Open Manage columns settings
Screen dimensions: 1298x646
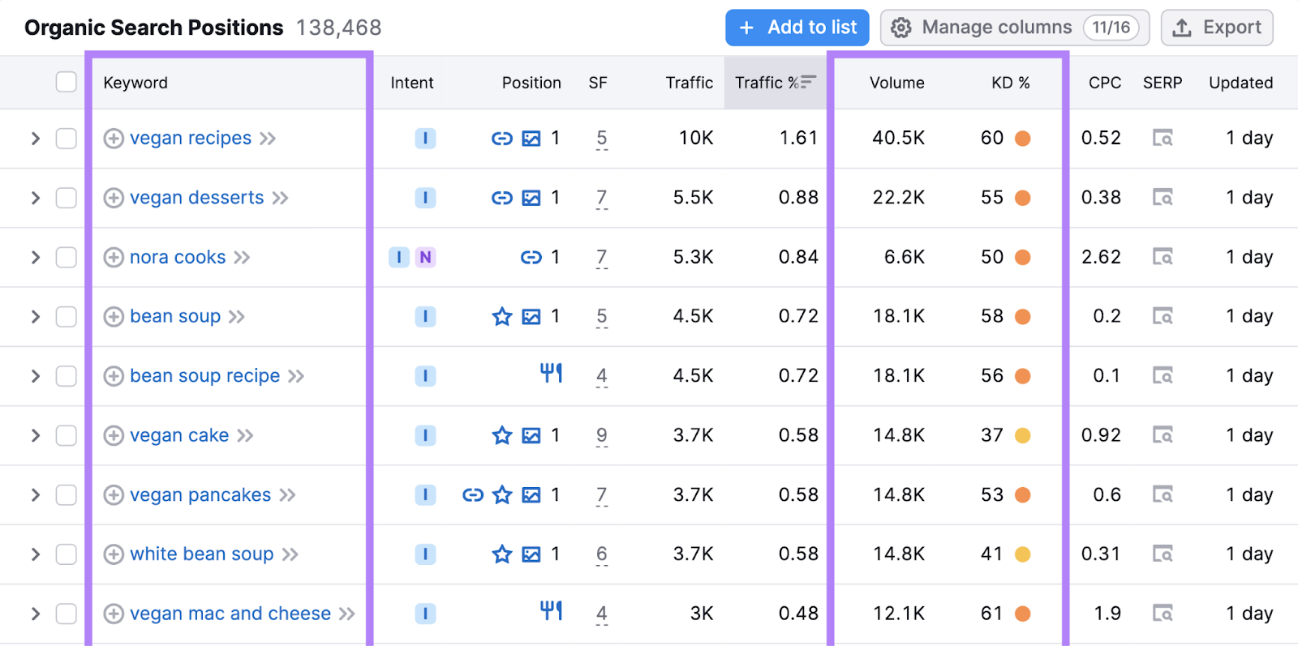[1015, 28]
